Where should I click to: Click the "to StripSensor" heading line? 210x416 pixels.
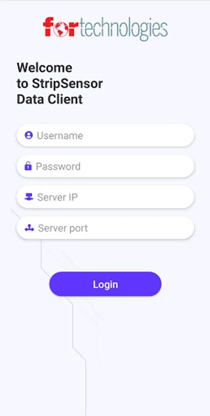[x=60, y=84]
